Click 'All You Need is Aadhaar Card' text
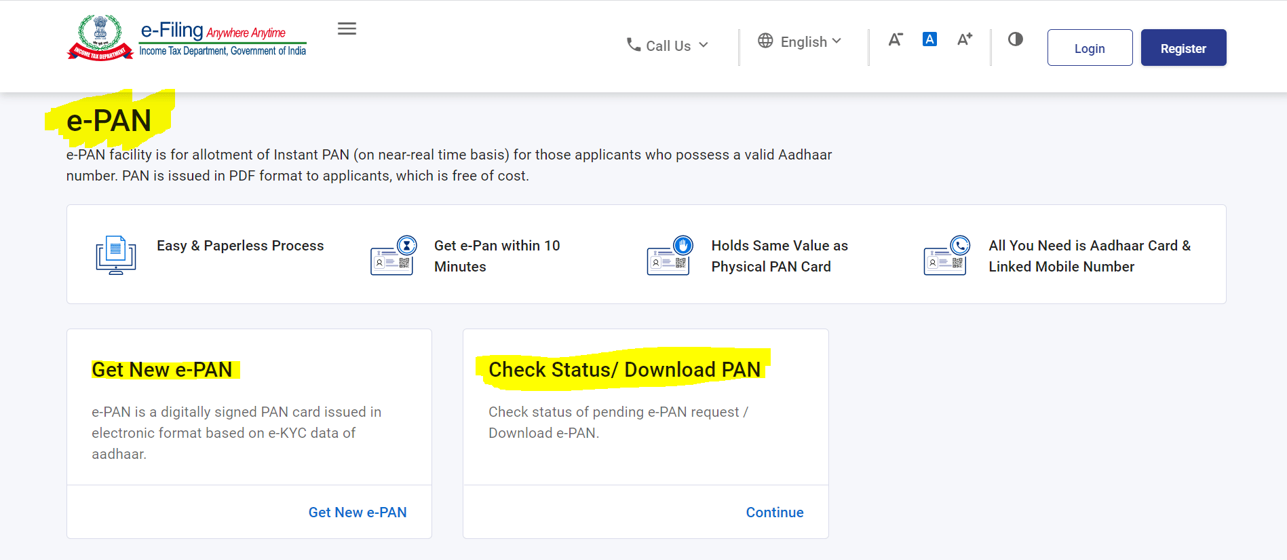Screen dimensions: 1287x560 point(1090,256)
